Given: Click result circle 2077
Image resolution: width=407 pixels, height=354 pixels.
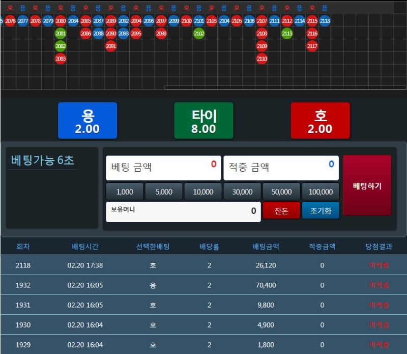Looking at the screenshot, I should point(22,21).
